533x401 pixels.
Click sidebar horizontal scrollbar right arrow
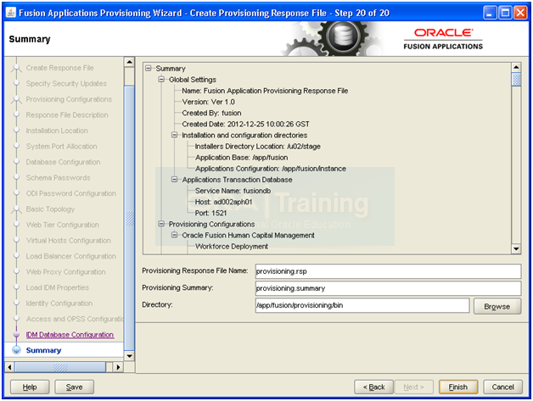(x=118, y=367)
